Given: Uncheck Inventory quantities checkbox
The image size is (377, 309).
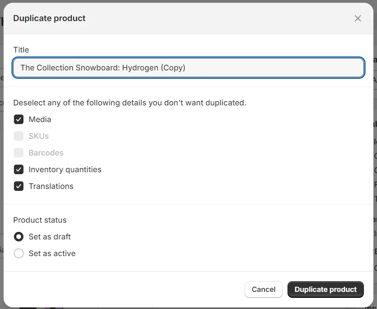Looking at the screenshot, I should [19, 169].
